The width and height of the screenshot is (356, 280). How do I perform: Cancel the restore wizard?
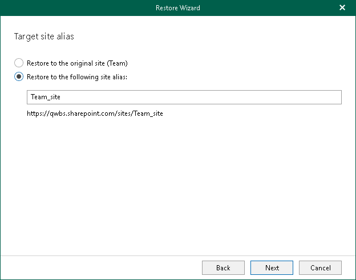pos(320,267)
